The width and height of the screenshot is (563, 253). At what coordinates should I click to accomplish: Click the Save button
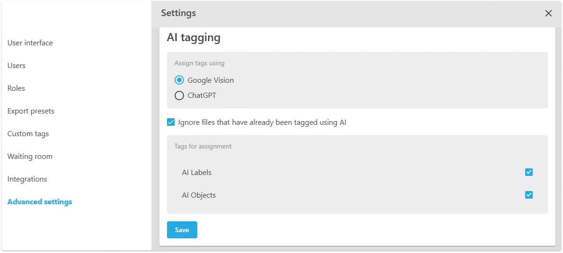182,230
